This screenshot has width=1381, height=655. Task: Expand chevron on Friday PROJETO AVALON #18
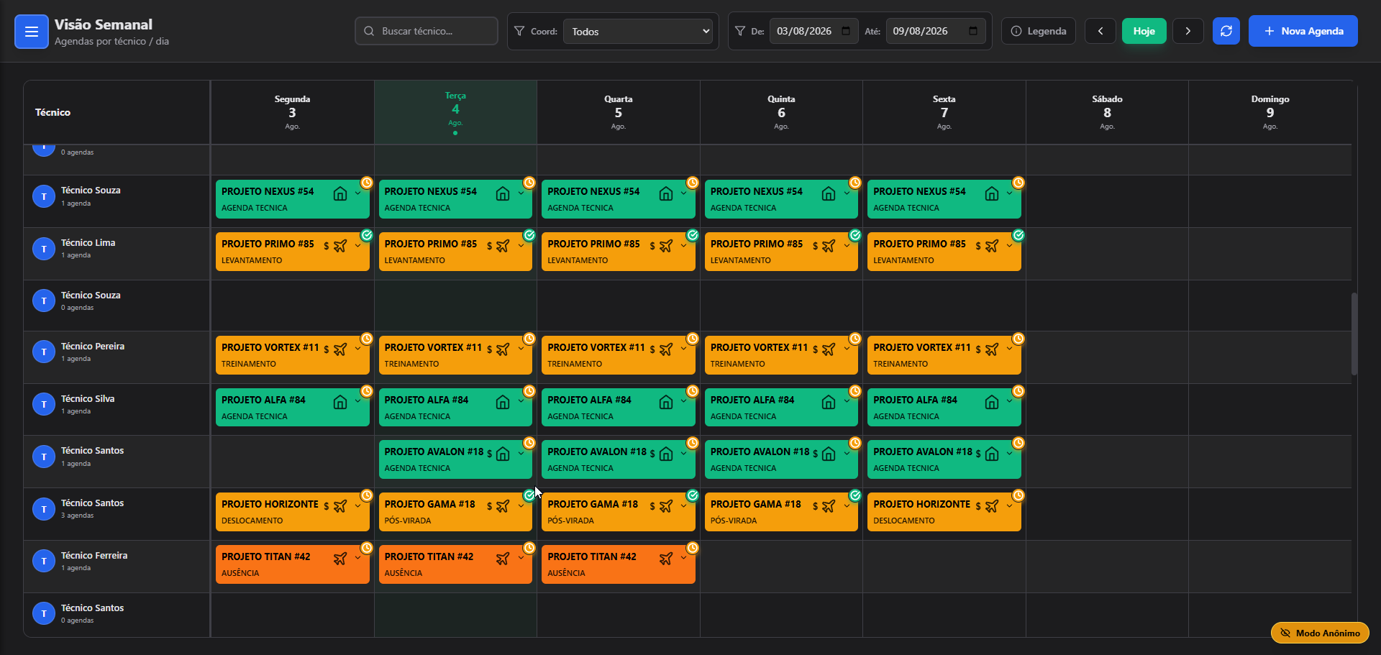tap(1009, 454)
